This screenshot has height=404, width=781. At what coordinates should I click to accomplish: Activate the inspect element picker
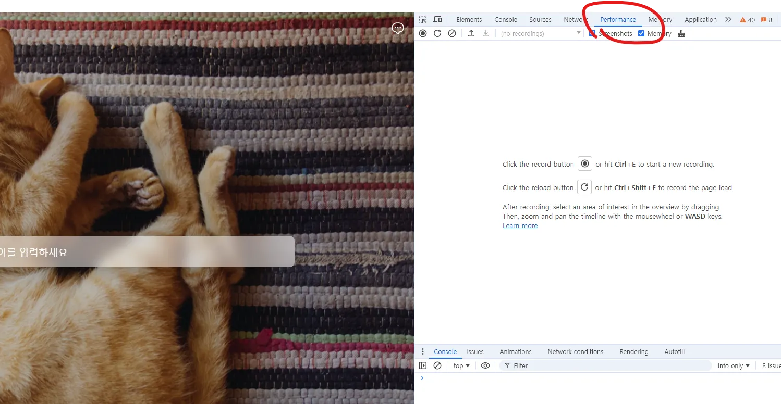click(423, 19)
